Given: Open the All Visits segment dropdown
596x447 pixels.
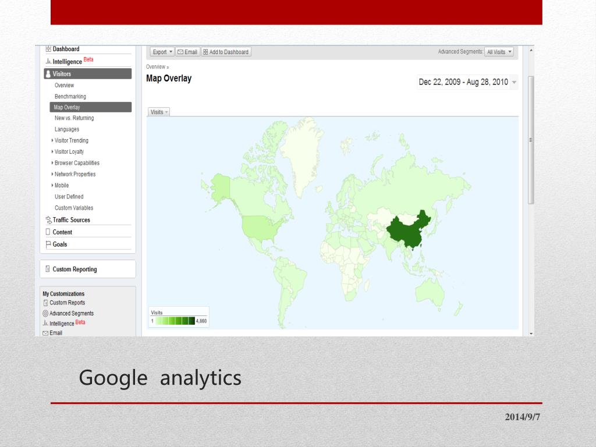Looking at the screenshot, I should pos(499,52).
